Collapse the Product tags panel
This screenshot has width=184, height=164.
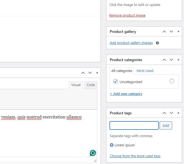[x=178, y=113]
